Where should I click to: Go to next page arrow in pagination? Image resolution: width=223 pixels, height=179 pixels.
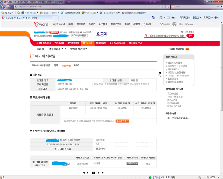pos(98,173)
